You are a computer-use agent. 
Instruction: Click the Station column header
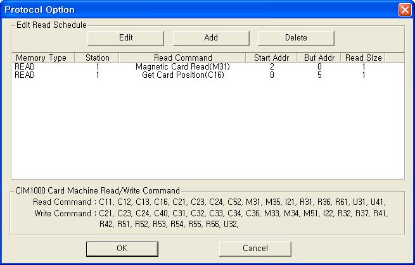[x=97, y=58]
